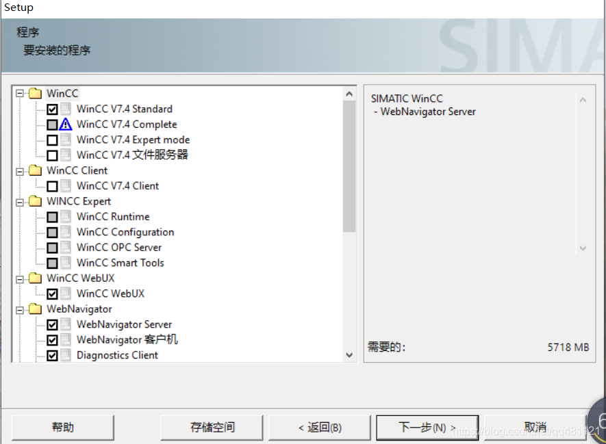Collapse the WinCC WebUX tree node

(20, 278)
